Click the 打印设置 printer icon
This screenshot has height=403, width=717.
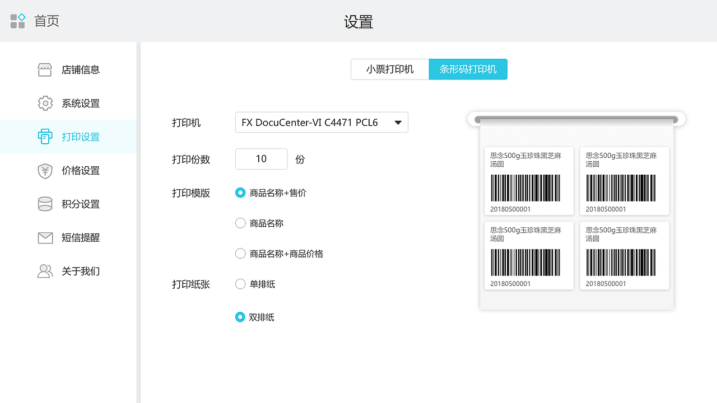(45, 137)
